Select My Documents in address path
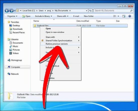This screenshot has height=111, width=138. [61, 11]
